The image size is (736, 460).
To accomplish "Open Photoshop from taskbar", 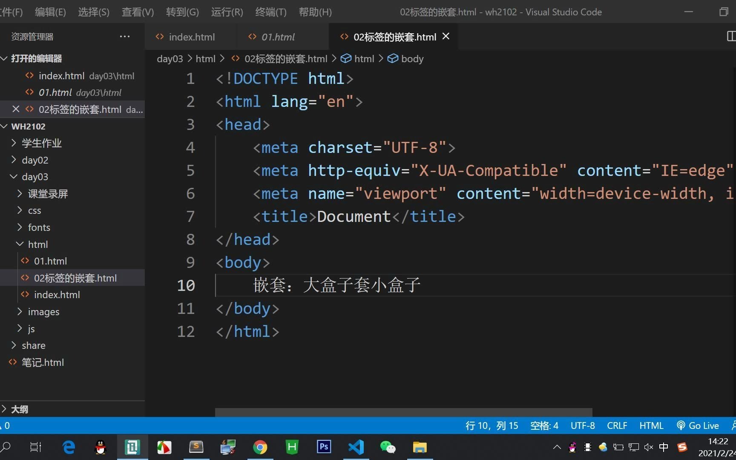I will click(324, 447).
